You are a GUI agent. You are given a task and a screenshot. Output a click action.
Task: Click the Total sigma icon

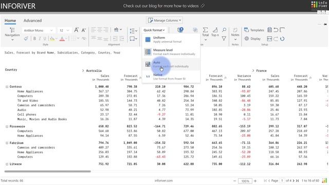pos(206,30)
